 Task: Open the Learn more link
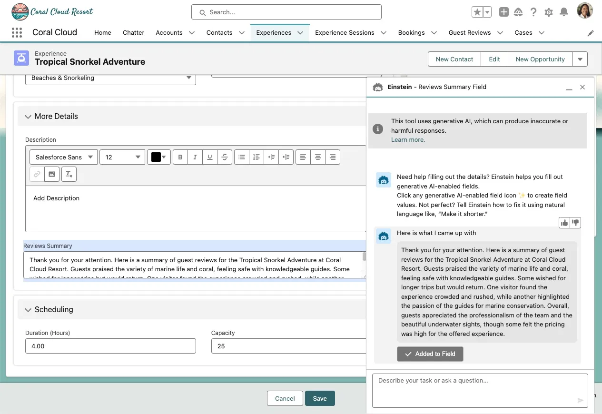pos(408,140)
